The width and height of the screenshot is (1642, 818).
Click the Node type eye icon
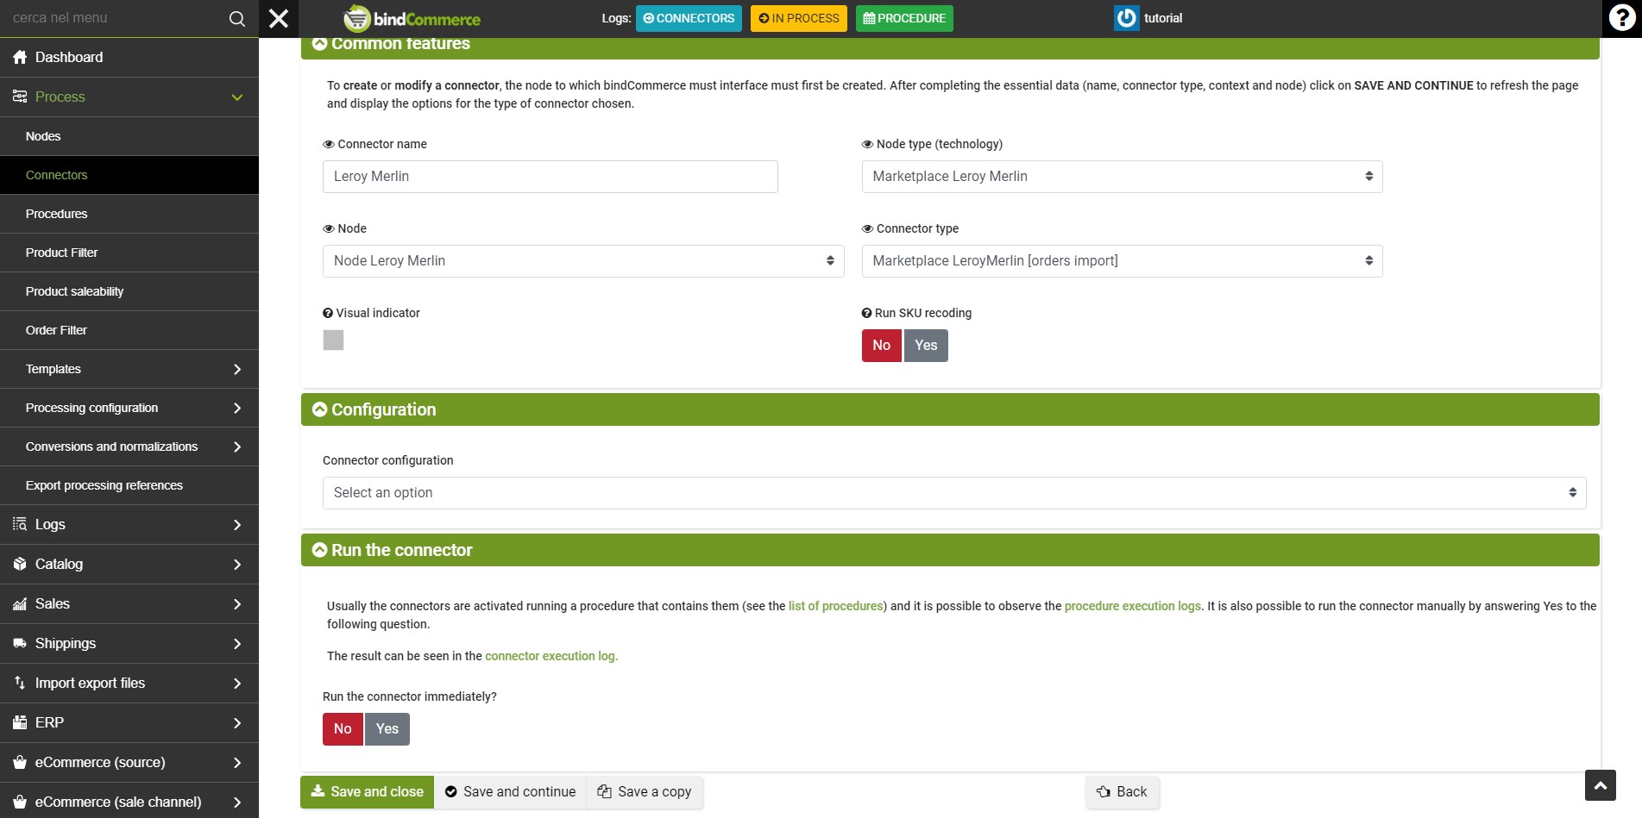point(867,144)
